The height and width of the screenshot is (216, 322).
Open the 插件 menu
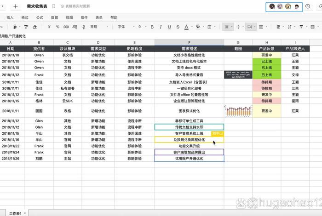pyautogui.click(x=84, y=17)
